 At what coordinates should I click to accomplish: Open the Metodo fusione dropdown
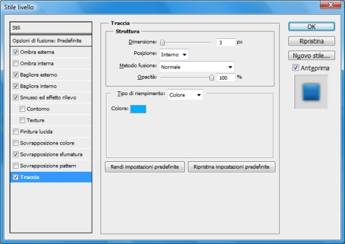click(197, 67)
